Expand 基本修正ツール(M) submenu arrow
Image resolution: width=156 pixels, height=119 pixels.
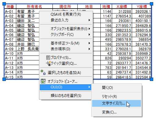click(89, 43)
